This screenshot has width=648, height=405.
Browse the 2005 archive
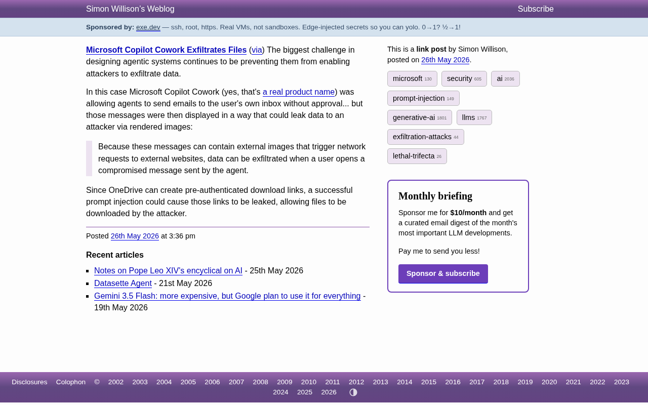(188, 382)
